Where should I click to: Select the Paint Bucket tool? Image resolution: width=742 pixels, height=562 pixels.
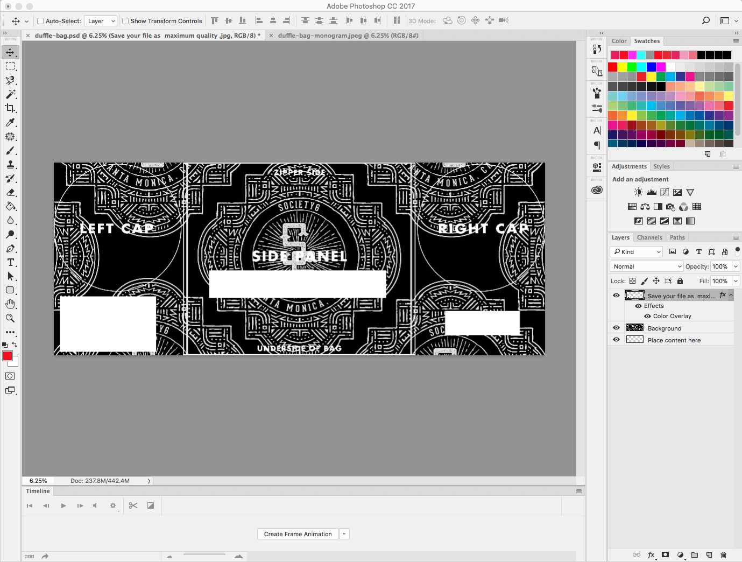[10, 206]
